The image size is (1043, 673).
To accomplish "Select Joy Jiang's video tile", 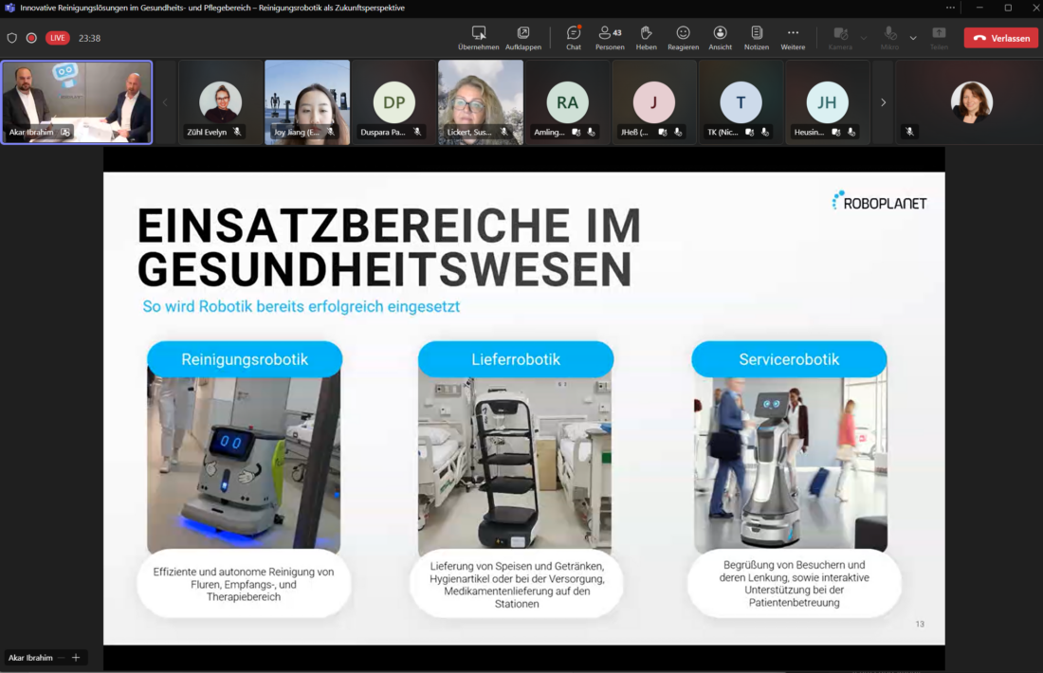I will 307,101.
